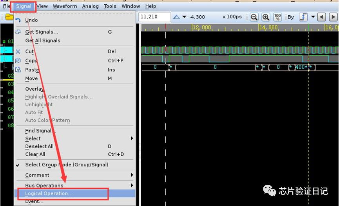Click the cursor time field showing 11,210
Image resolution: width=339 pixels, height=206 pixels.
coord(154,17)
